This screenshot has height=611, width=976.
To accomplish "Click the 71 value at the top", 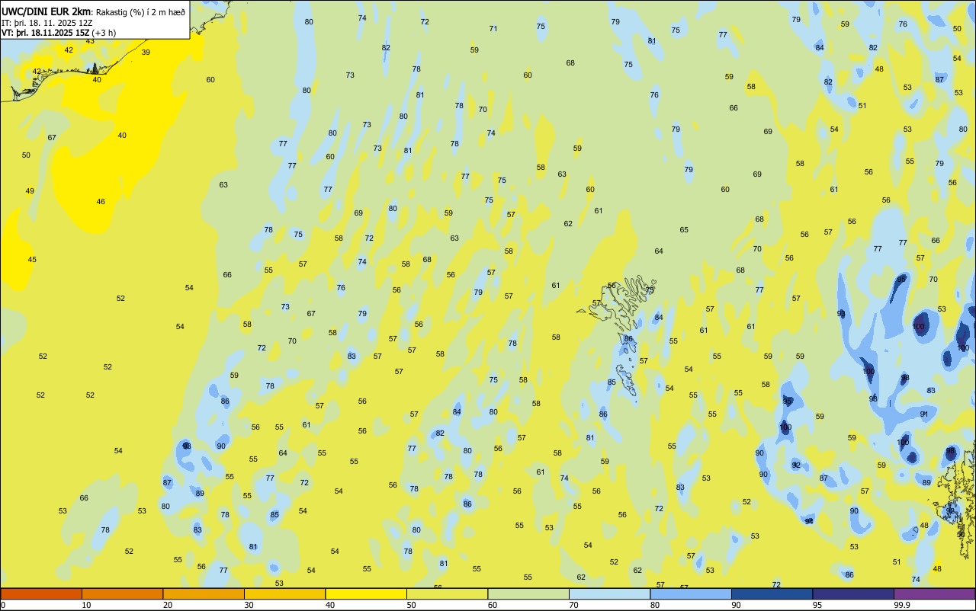I will (493, 29).
